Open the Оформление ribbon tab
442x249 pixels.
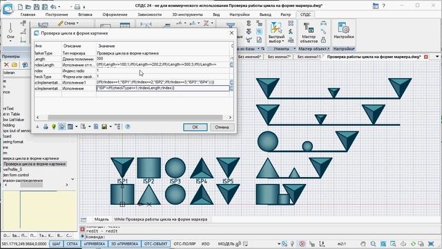(115, 15)
